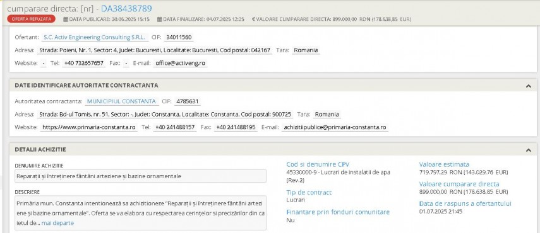
Task: Click the DESCRIERE text box
Action: coord(140,213)
